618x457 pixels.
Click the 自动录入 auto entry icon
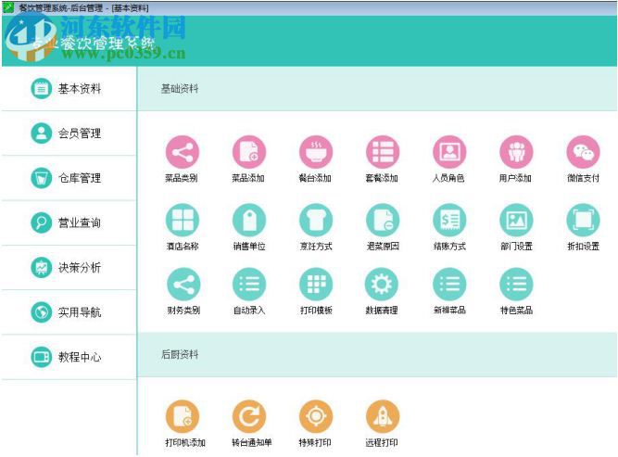pos(249,285)
